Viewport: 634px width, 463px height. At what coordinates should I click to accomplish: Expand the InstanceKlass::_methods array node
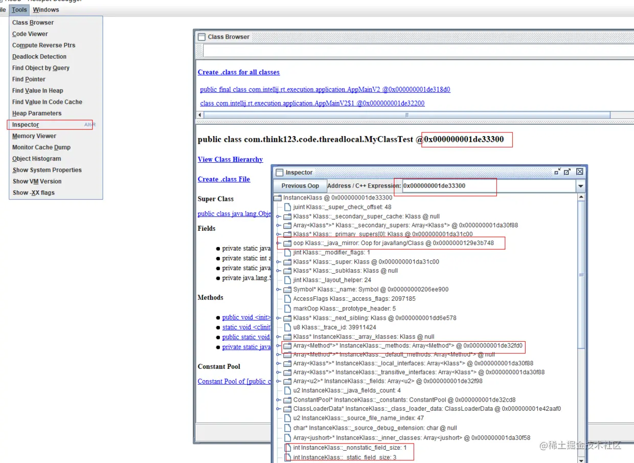click(278, 346)
